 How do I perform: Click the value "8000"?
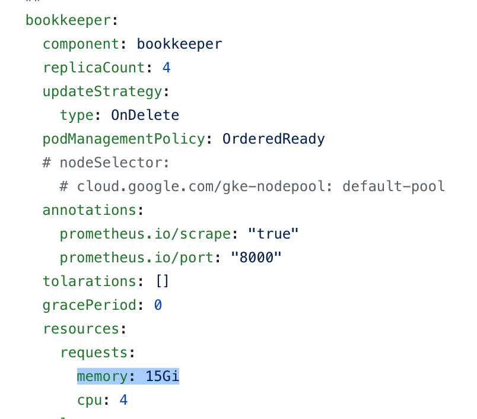click(256, 258)
